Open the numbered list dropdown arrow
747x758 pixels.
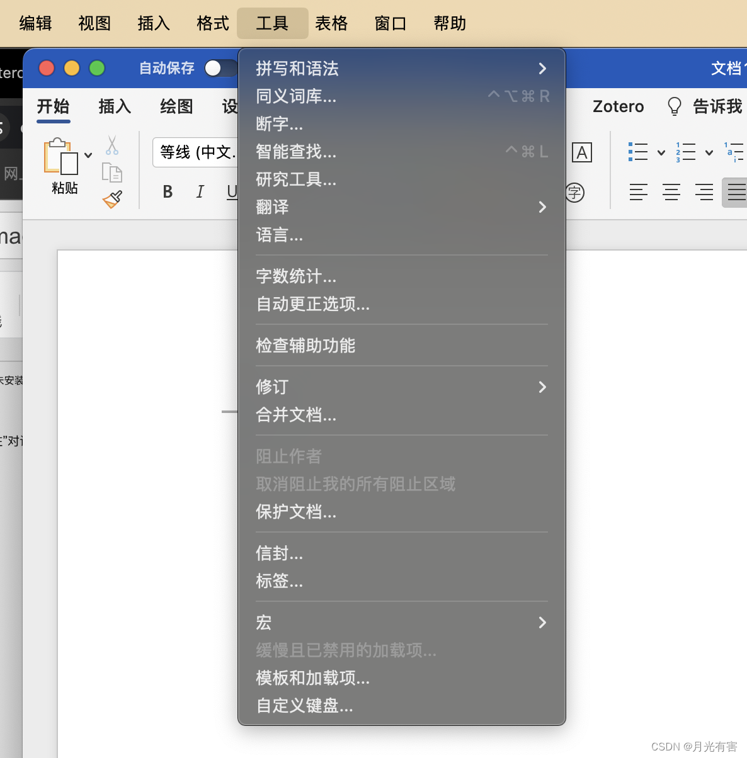tap(709, 152)
